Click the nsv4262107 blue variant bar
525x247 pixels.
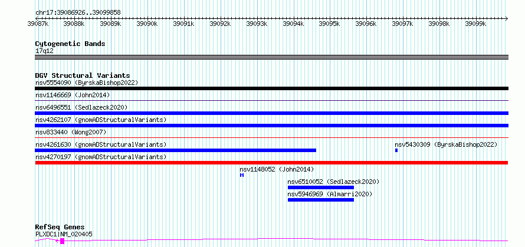[x=271, y=126]
